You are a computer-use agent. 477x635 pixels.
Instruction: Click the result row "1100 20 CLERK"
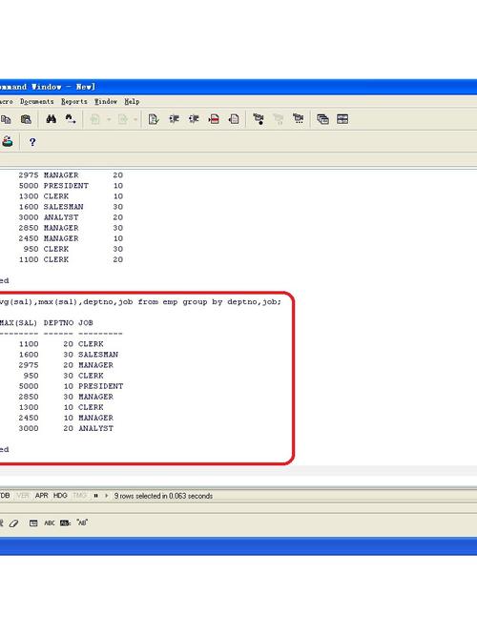[x=61, y=344]
